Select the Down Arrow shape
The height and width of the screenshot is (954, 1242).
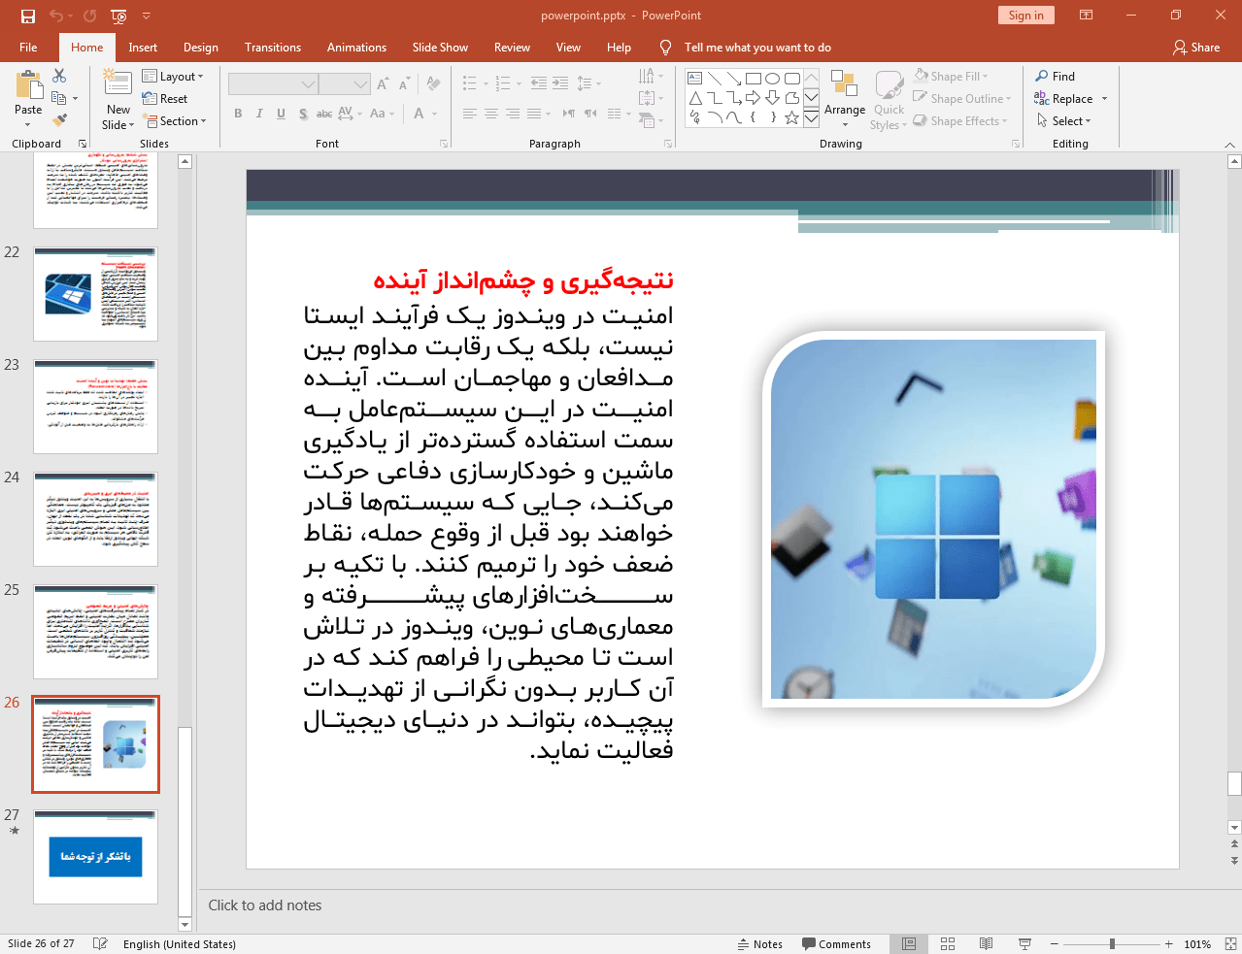point(772,98)
